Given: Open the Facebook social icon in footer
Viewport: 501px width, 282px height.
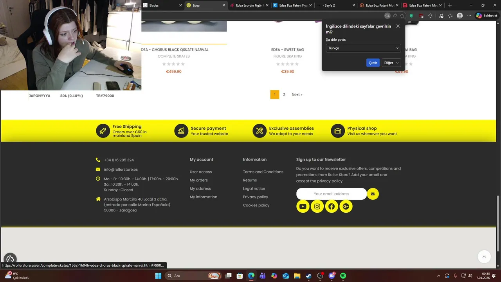Looking at the screenshot, I should tap(332, 206).
